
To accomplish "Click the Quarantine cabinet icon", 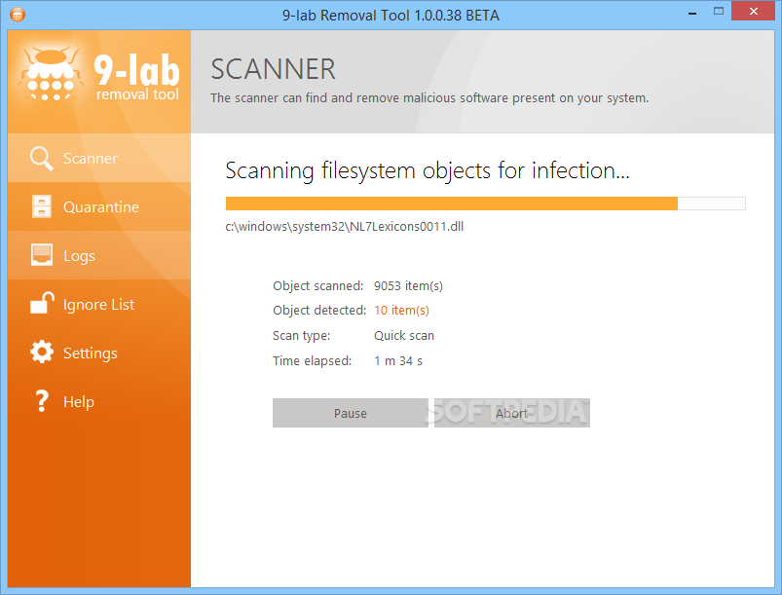I will click(42, 206).
